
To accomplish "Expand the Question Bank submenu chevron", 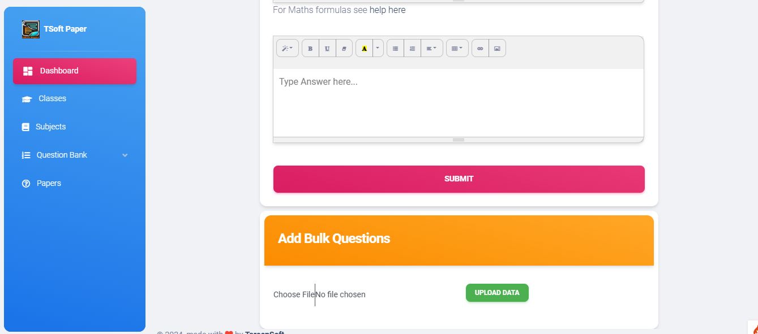I will (x=125, y=155).
